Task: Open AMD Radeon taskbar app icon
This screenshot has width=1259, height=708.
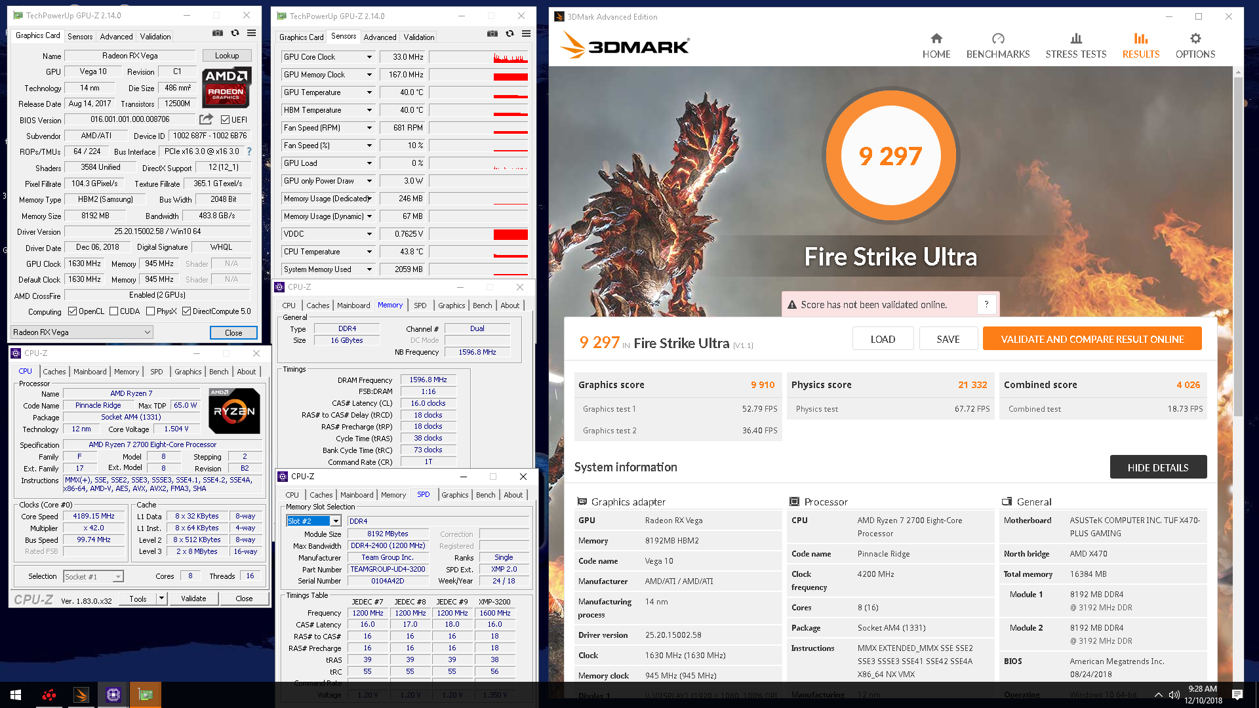Action: (x=49, y=695)
